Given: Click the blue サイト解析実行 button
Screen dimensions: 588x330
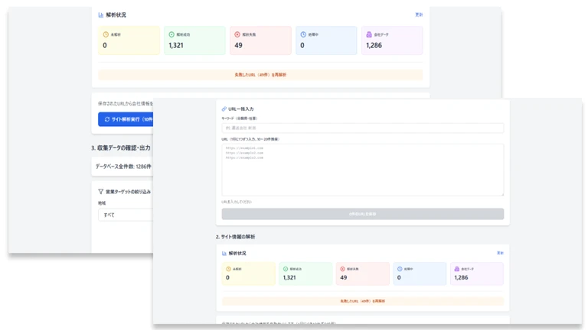Looking at the screenshot, I should [126, 119].
